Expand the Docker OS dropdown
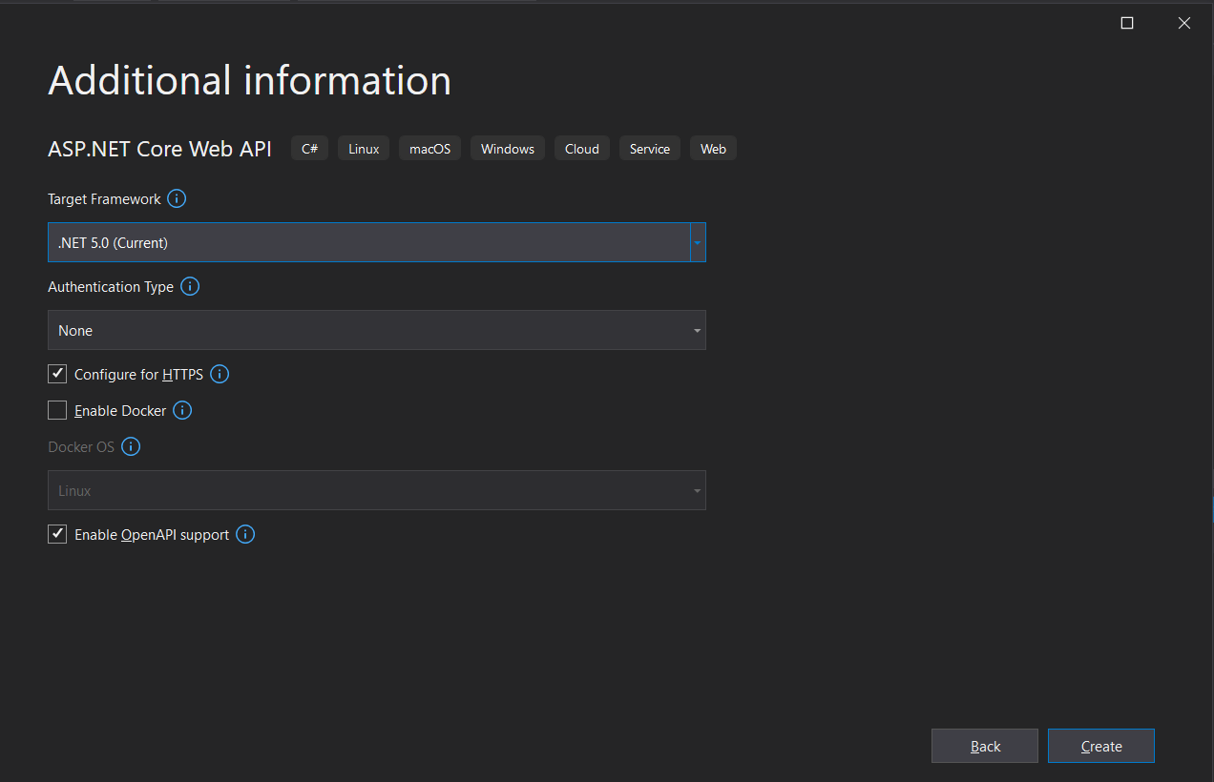 click(x=696, y=490)
